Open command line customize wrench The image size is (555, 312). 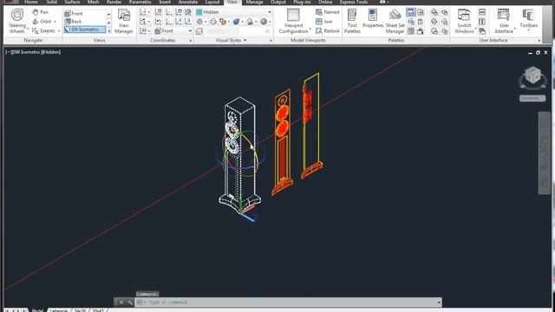pos(129,302)
